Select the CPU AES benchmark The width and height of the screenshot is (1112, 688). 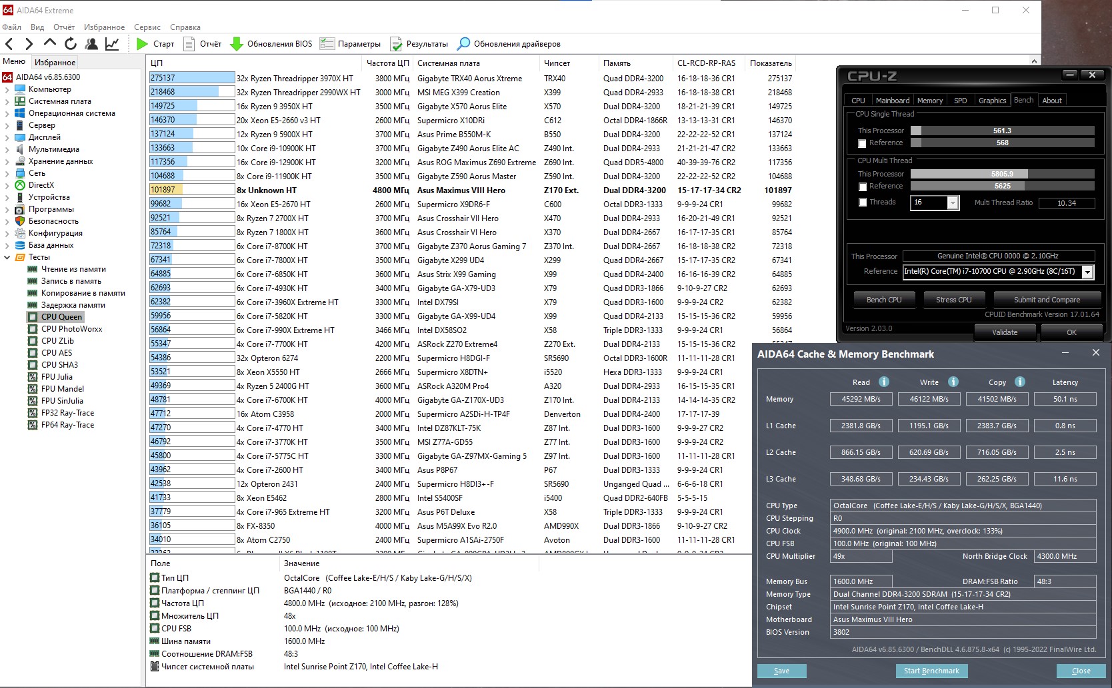[x=57, y=353]
